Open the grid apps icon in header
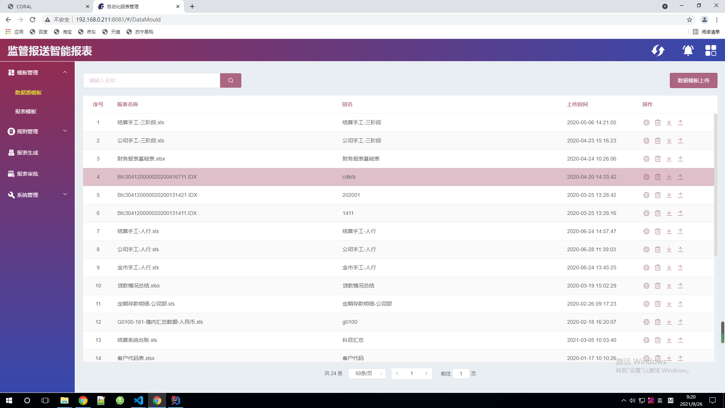 pyautogui.click(x=710, y=50)
